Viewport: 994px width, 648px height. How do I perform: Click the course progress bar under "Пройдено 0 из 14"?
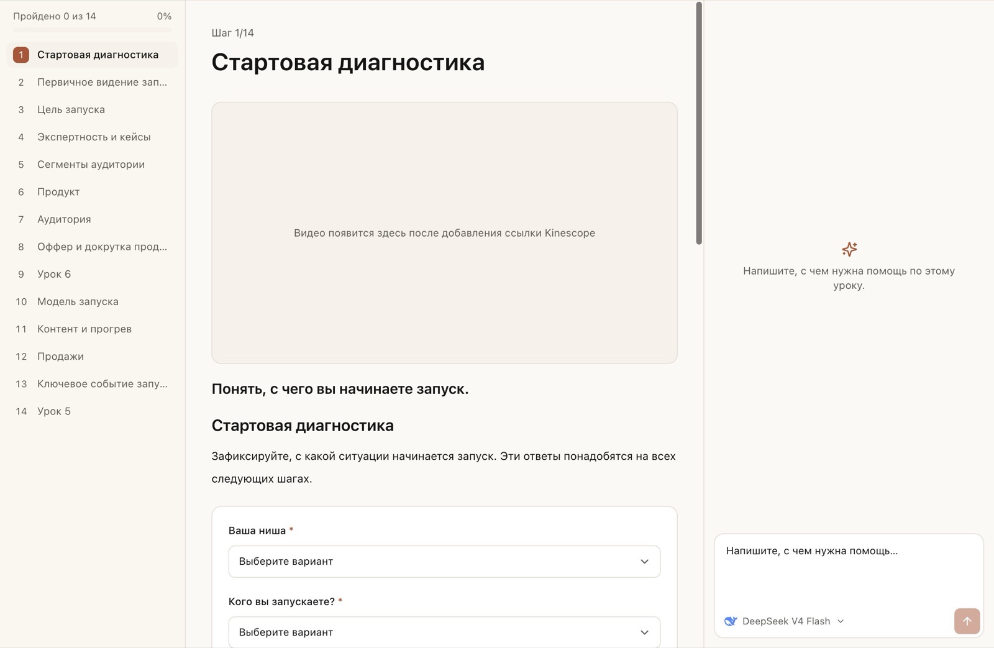point(93,30)
